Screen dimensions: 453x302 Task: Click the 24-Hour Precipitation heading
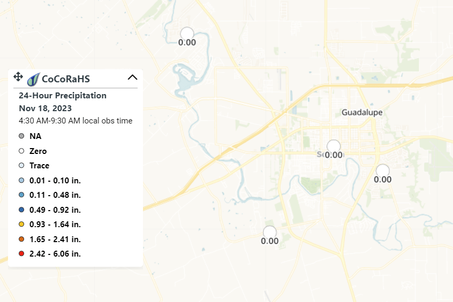click(x=63, y=96)
